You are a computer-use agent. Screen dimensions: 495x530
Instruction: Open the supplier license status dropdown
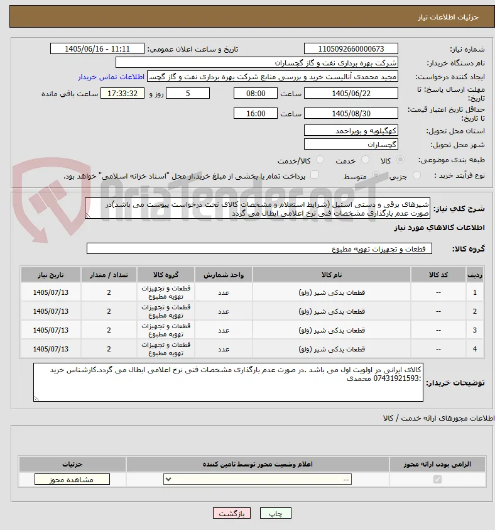pos(258,479)
